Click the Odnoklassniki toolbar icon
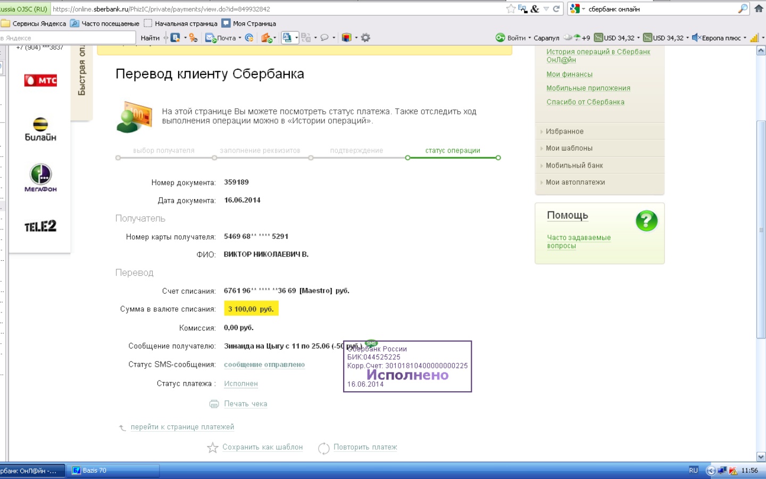The height and width of the screenshot is (479, 766). [193, 38]
